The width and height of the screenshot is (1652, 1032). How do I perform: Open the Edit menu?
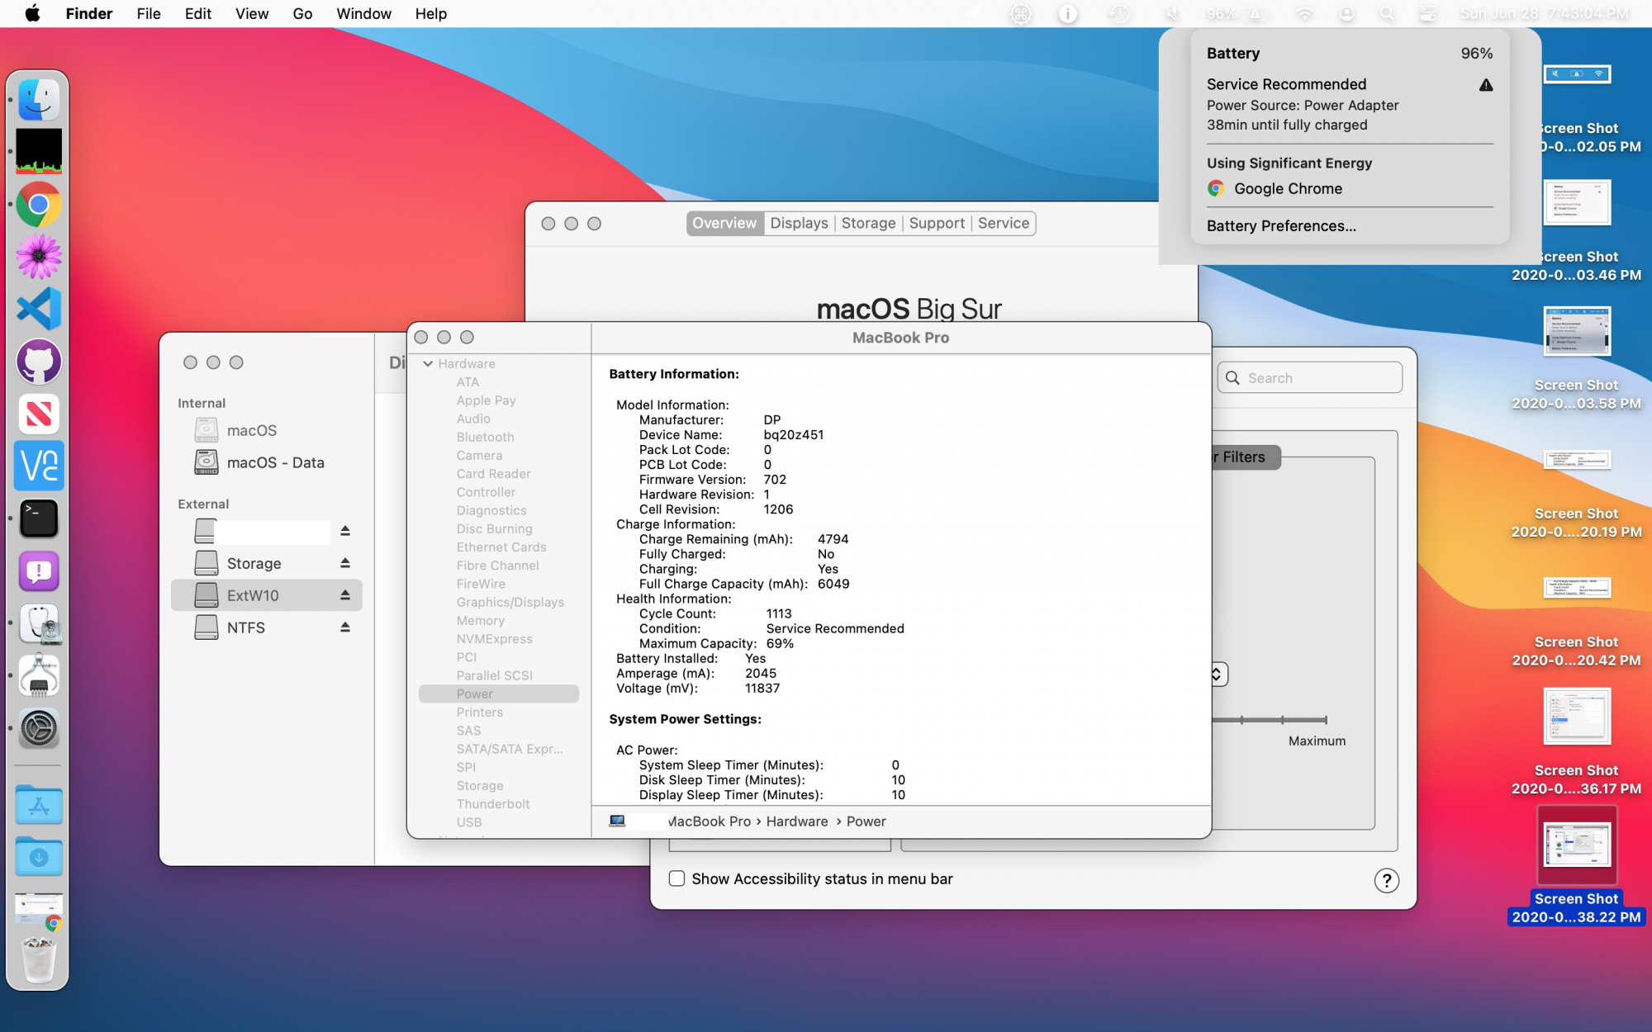point(198,13)
